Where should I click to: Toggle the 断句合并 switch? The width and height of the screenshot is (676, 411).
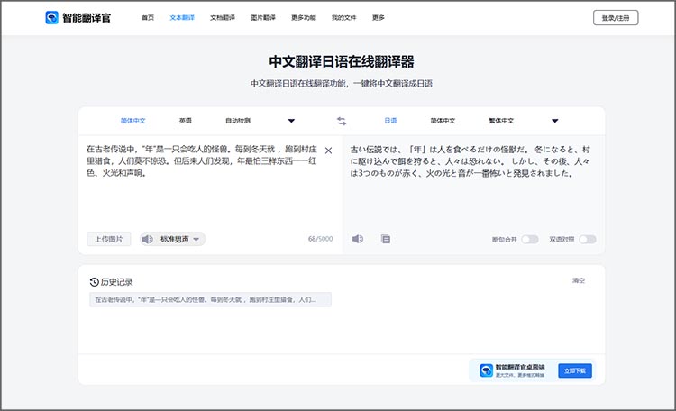tap(530, 240)
